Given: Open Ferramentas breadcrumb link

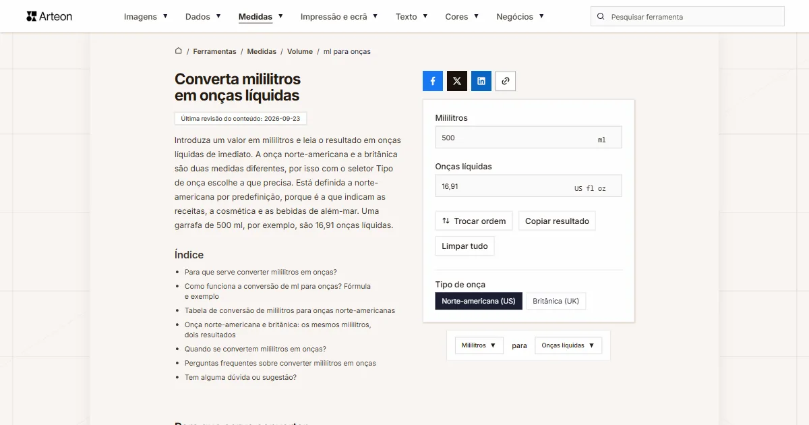Looking at the screenshot, I should pos(214,51).
